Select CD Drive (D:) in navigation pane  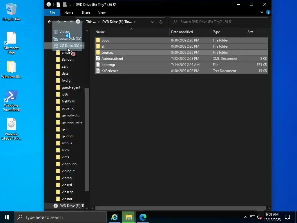65,46
